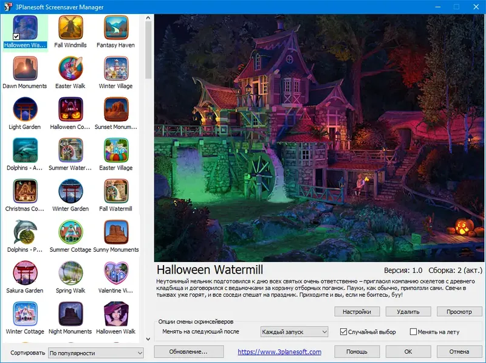Click the Сортировать label

27,353
